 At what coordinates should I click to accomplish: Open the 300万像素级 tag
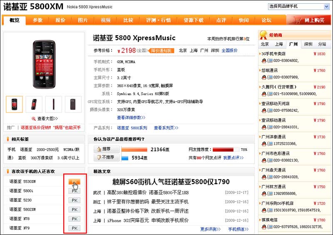point(42,158)
